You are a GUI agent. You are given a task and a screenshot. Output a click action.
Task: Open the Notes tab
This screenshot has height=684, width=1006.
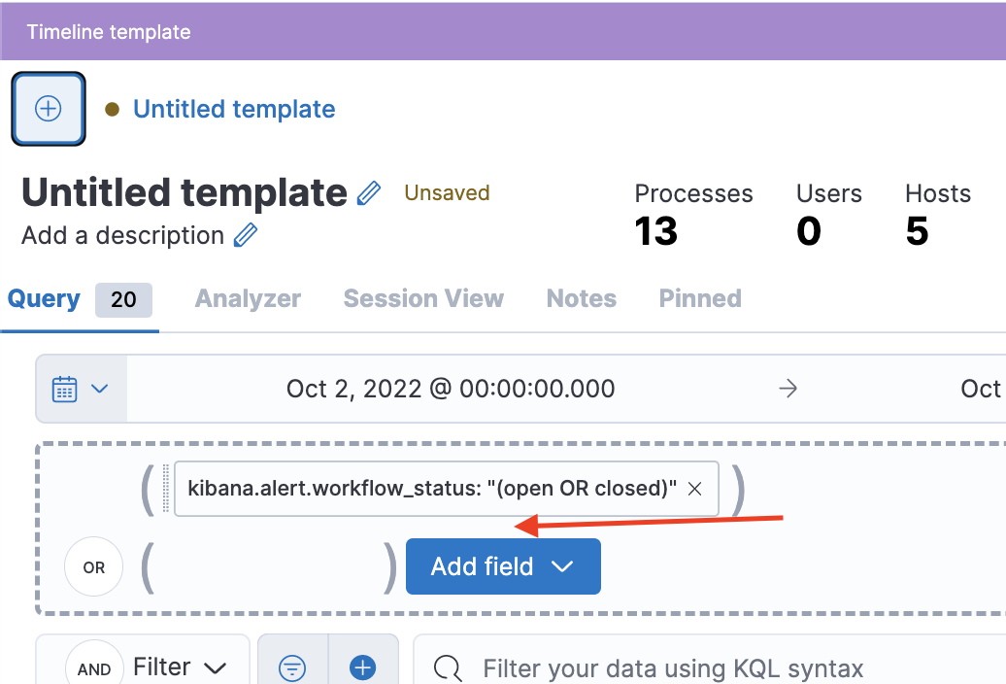[581, 298]
